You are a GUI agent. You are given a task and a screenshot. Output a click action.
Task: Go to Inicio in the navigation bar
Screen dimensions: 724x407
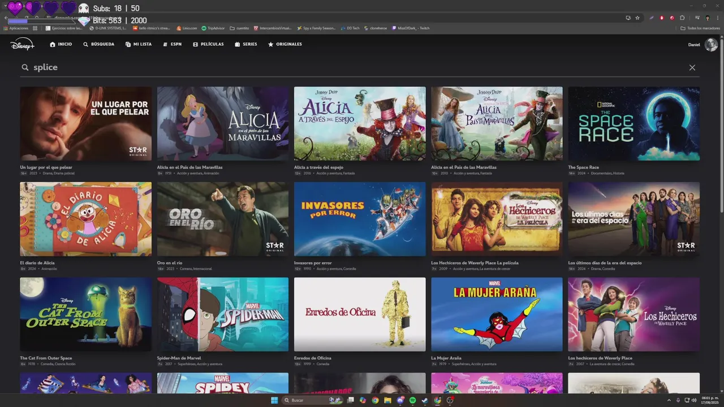[x=61, y=44]
